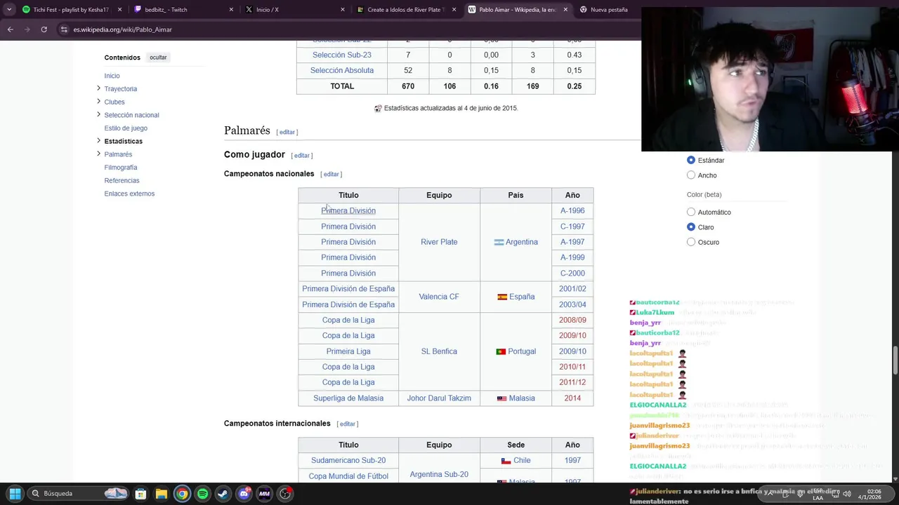Close the Idolos de River Plate tab
The width and height of the screenshot is (899, 505).
pos(454,10)
